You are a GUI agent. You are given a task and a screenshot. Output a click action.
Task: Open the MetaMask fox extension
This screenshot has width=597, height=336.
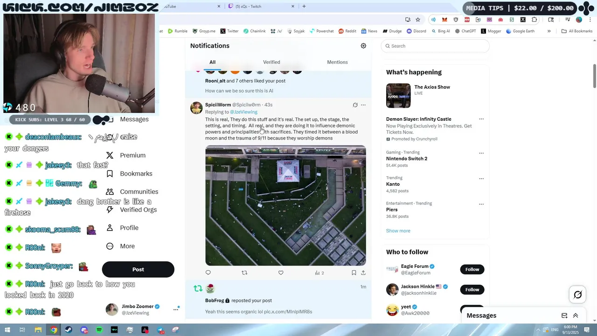click(x=444, y=20)
